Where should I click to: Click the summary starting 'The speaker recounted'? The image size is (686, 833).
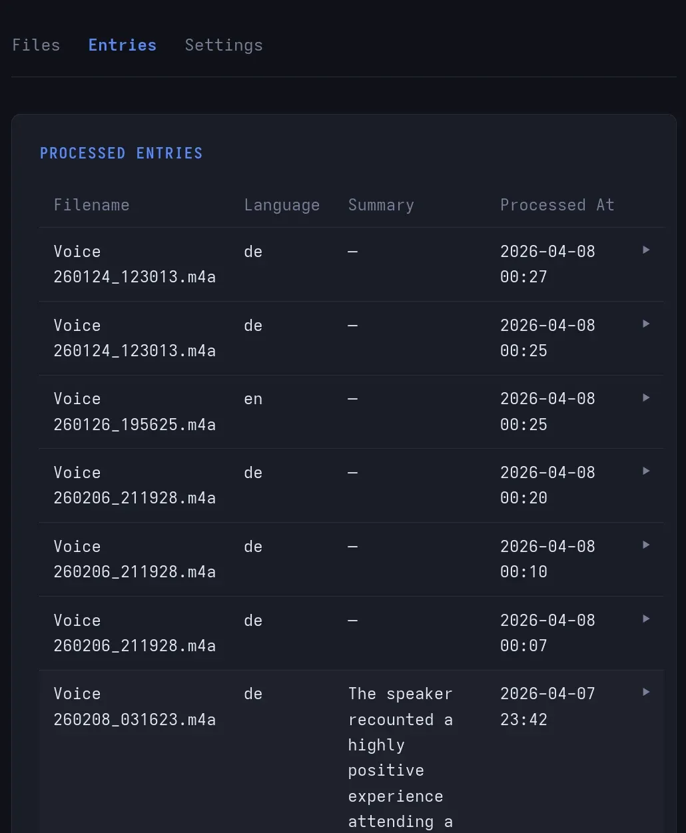pyautogui.click(x=400, y=758)
